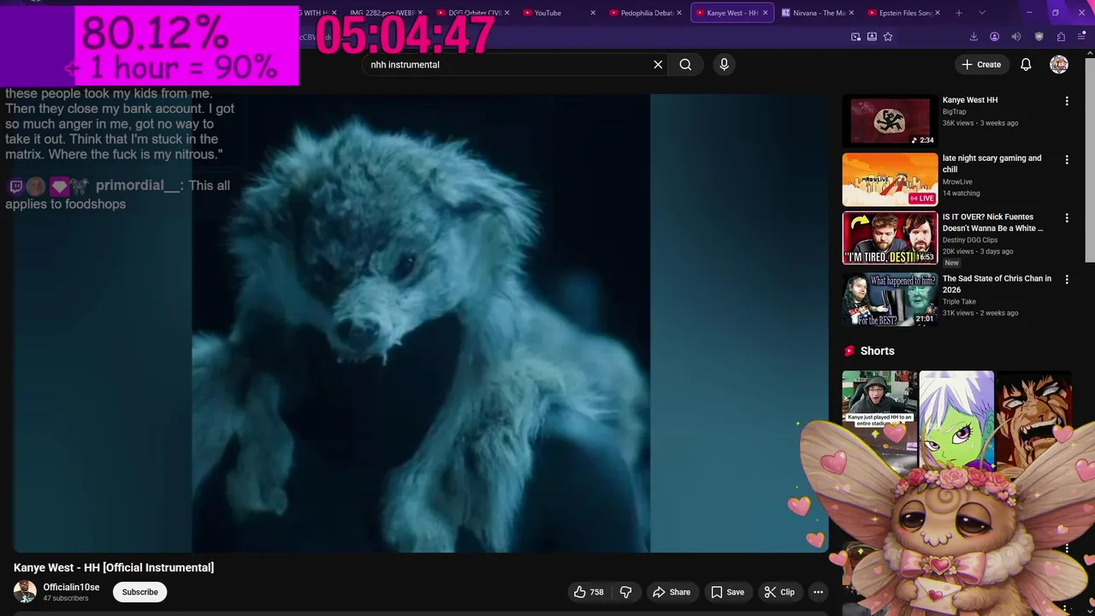Like the video with thumbs up

(589, 592)
